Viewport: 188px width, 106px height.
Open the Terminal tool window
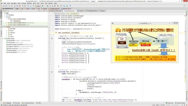[16, 103]
